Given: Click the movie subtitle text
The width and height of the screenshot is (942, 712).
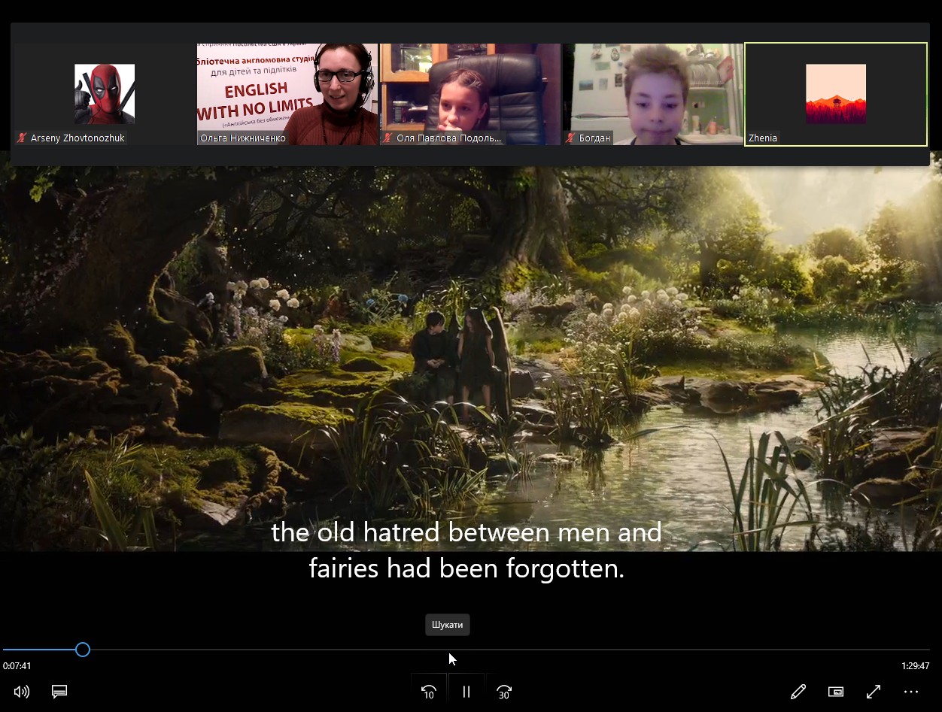Looking at the screenshot, I should [x=466, y=550].
